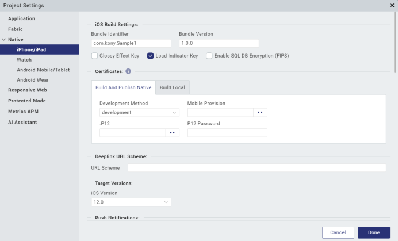Uncheck the Load Indicator Key
Viewport: 398px width, 241px height.
150,56
